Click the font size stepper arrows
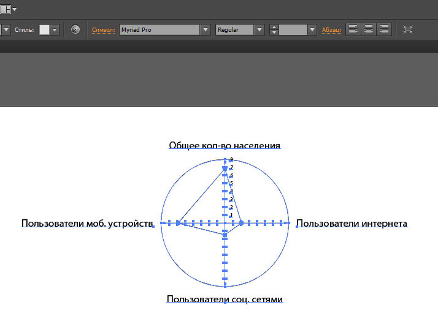 (x=274, y=29)
